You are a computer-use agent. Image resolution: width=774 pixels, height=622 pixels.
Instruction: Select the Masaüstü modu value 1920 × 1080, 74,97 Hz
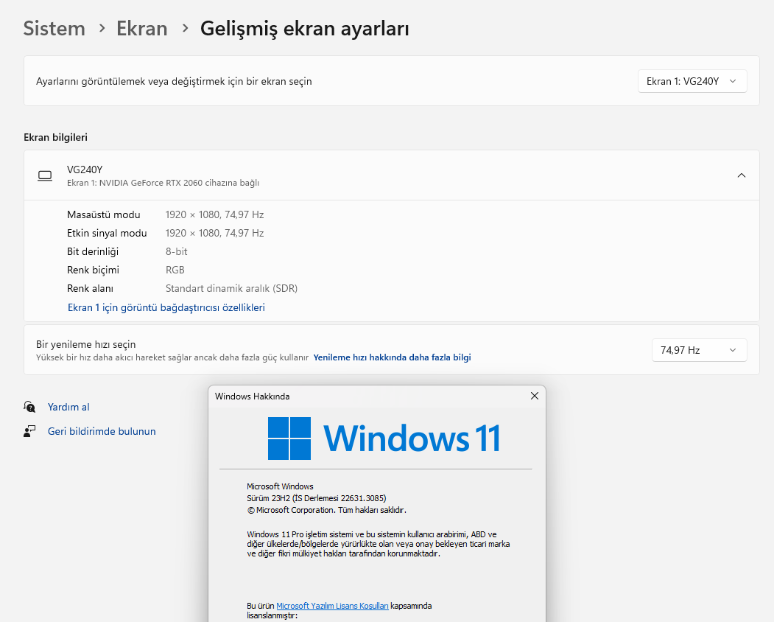click(x=215, y=214)
